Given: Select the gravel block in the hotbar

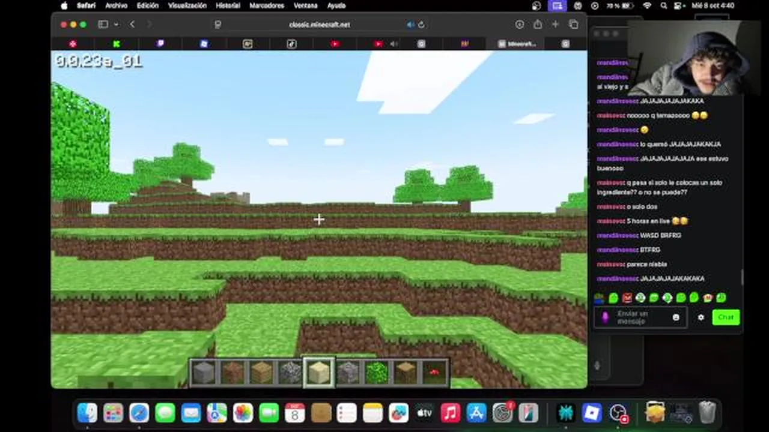Looking at the screenshot, I should point(347,373).
